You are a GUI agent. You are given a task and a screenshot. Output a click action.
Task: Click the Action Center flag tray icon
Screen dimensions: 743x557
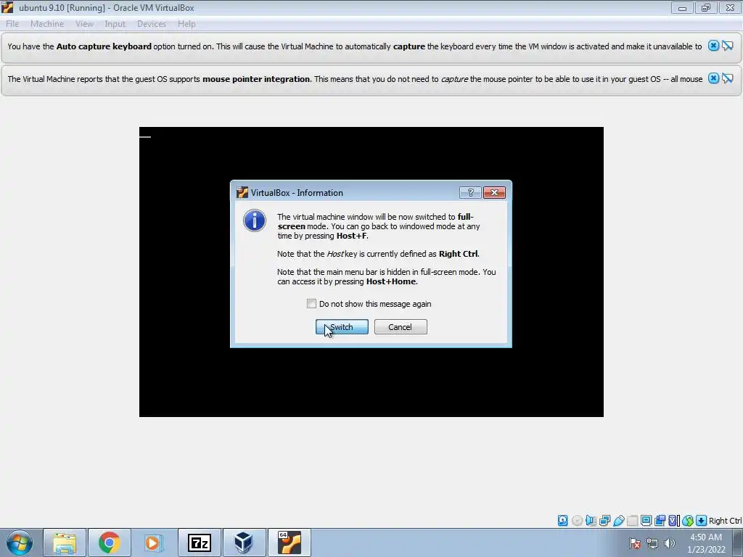pyautogui.click(x=635, y=543)
